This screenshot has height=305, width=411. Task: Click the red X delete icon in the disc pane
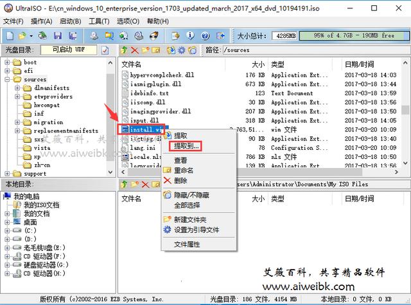point(135,50)
